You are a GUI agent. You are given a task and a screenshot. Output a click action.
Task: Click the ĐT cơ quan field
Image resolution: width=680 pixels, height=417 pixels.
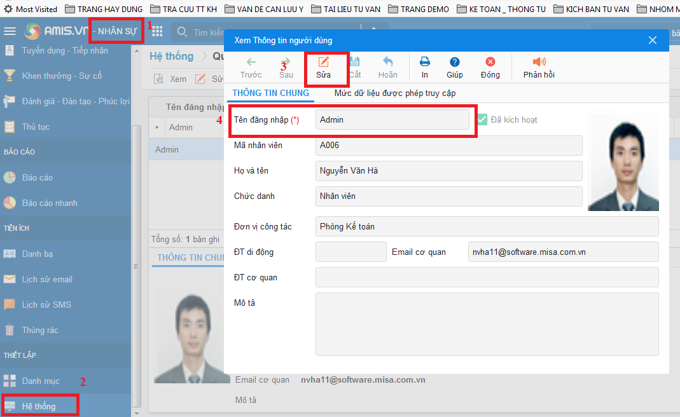[x=487, y=277]
